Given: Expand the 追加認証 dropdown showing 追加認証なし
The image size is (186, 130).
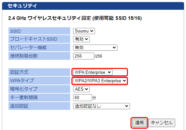Looking at the screenshot, I should [x=101, y=106].
